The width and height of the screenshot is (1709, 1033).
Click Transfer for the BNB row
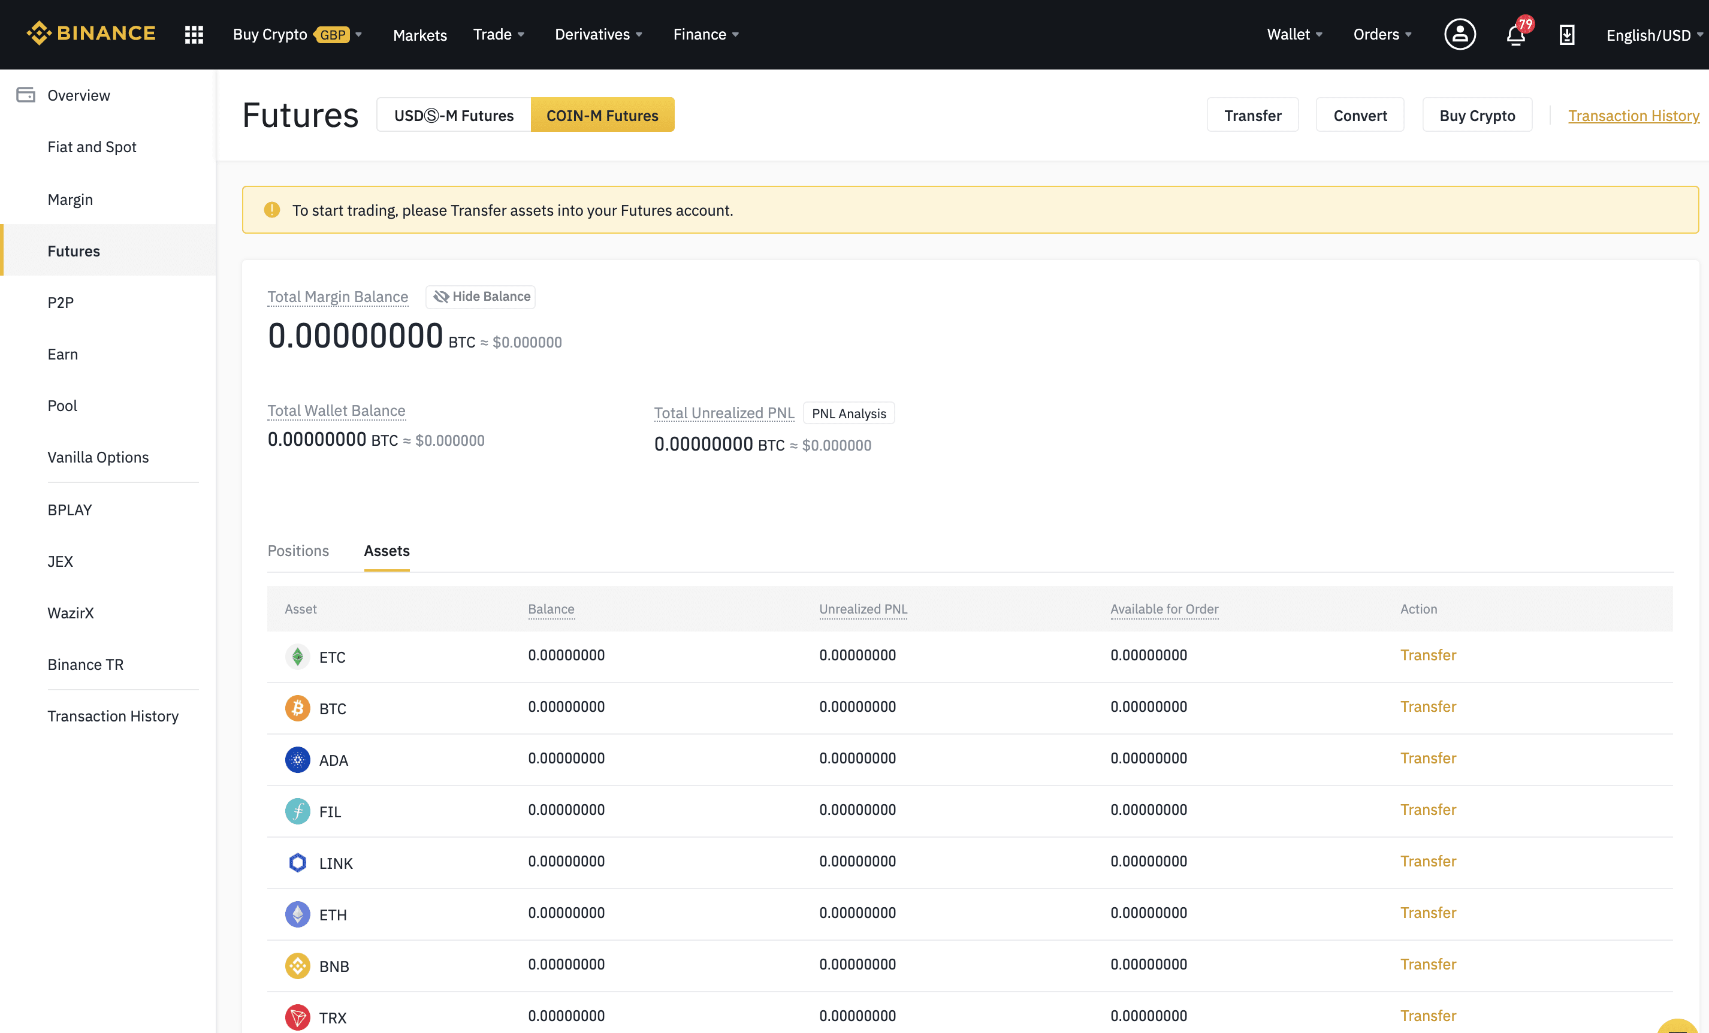point(1427,963)
